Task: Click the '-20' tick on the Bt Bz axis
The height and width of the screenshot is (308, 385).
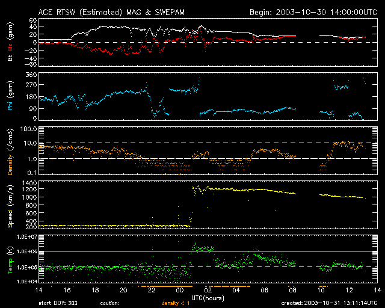Action: [31, 51]
